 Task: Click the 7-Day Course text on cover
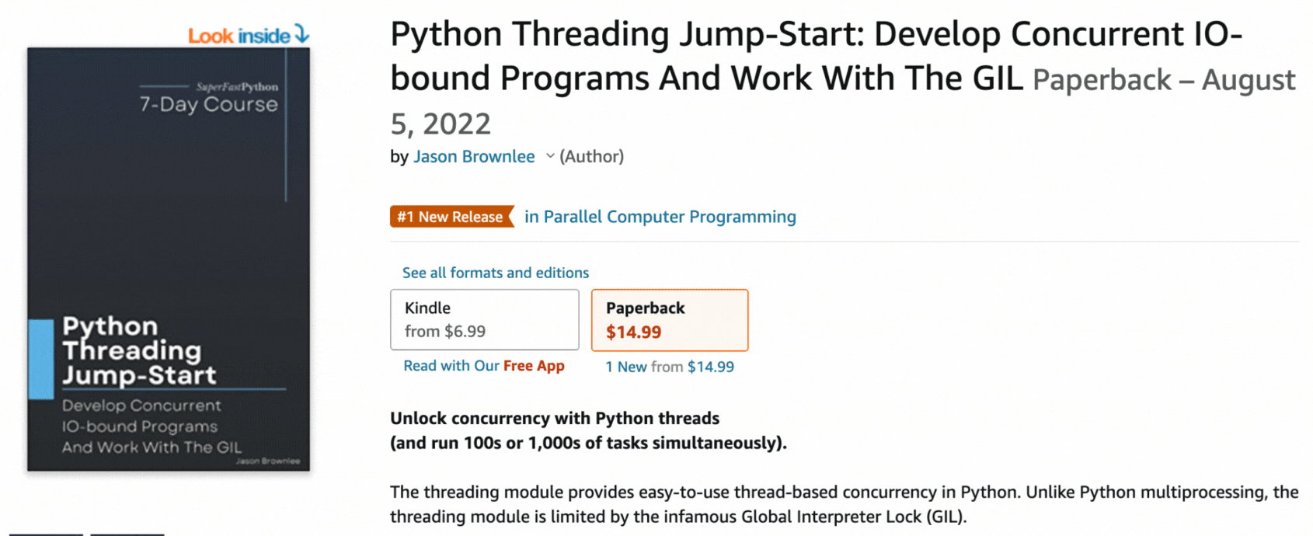coord(208,104)
